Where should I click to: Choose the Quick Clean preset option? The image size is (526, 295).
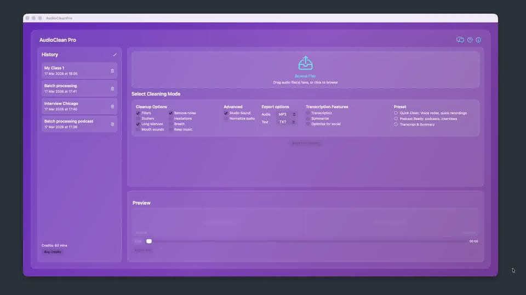396,113
